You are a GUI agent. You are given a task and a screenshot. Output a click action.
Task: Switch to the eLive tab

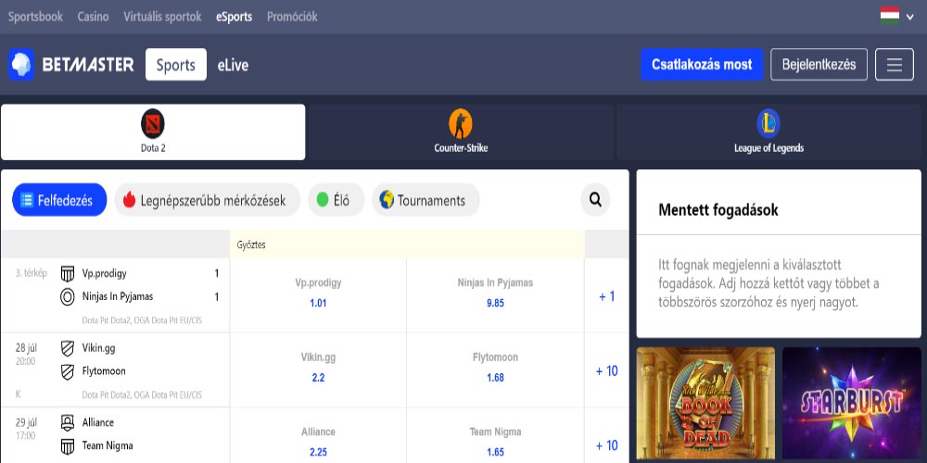[233, 65]
